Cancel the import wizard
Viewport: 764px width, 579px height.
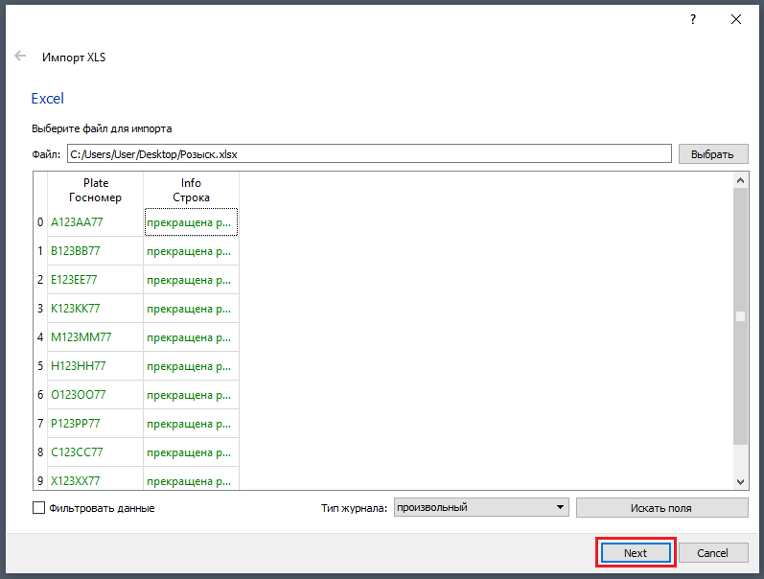[712, 553]
